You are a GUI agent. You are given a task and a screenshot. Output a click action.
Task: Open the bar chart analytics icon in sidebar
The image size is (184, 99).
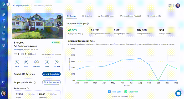[x=4, y=33]
